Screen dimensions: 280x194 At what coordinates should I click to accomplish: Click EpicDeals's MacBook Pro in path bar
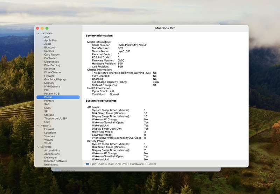108,164
